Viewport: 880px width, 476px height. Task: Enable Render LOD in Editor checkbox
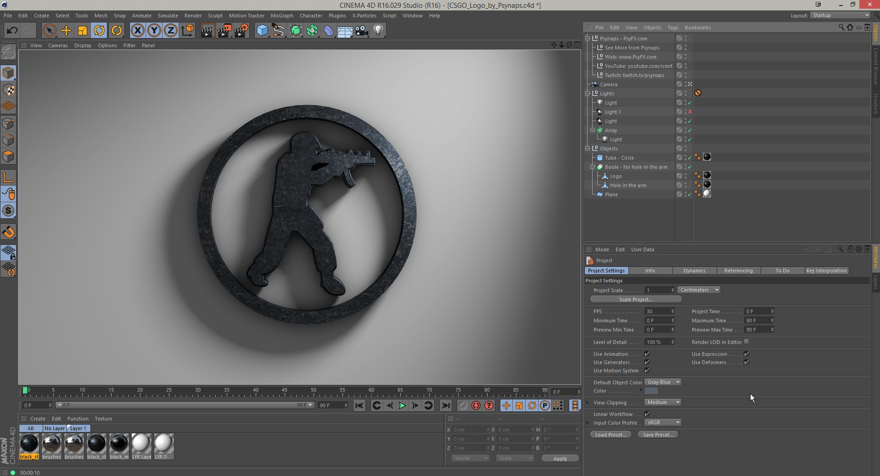[x=746, y=342]
